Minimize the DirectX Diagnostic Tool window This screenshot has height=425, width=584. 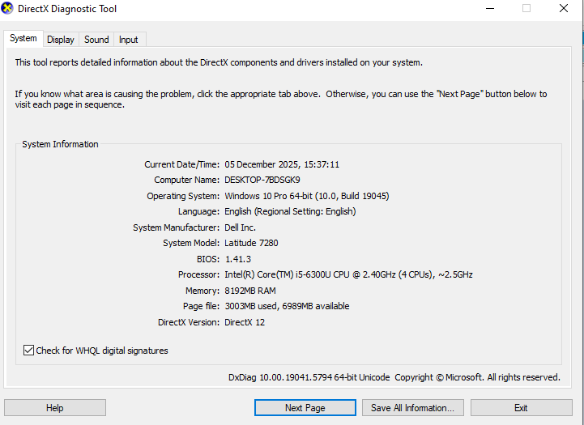[x=488, y=9]
